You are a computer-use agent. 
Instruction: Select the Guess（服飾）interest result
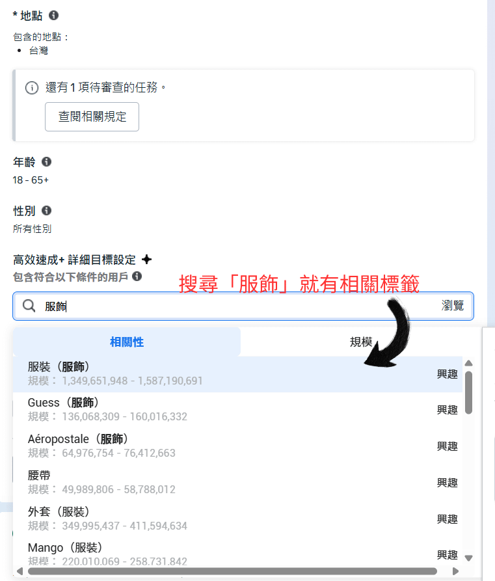click(x=237, y=410)
